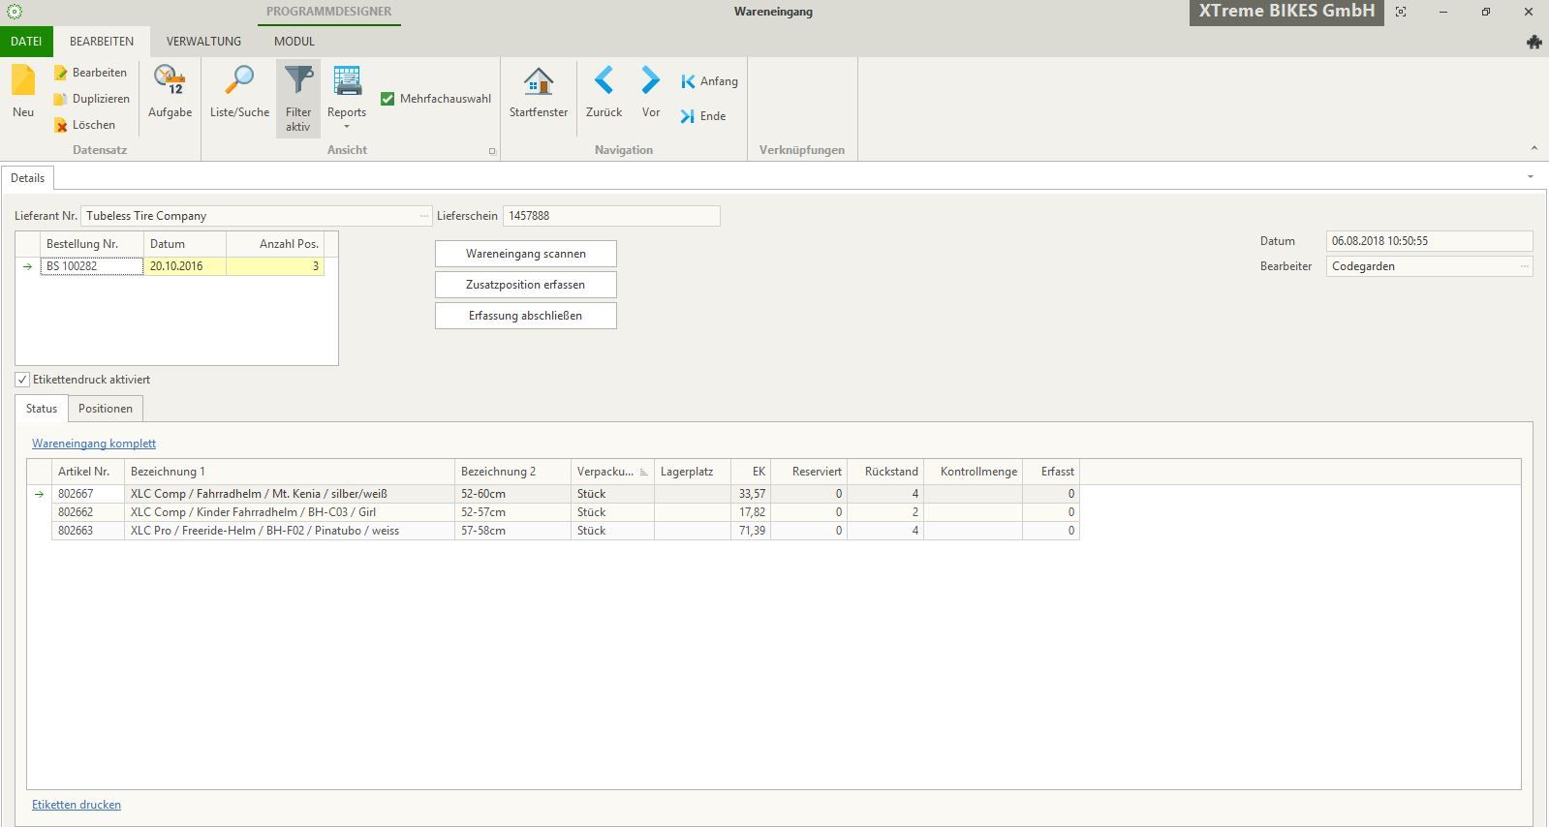Disable the Mehrfachauswahl checkbox
The image size is (1549, 827).
(387, 99)
